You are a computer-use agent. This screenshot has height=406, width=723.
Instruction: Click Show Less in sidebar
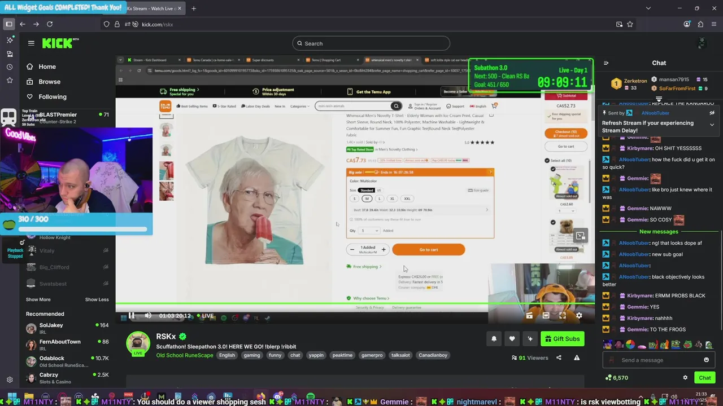[x=97, y=299]
